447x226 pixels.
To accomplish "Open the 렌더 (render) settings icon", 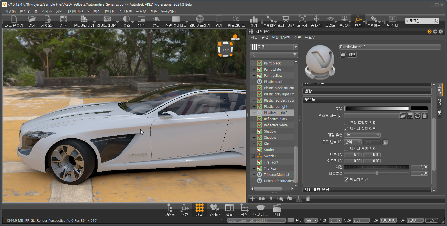I will (277, 210).
